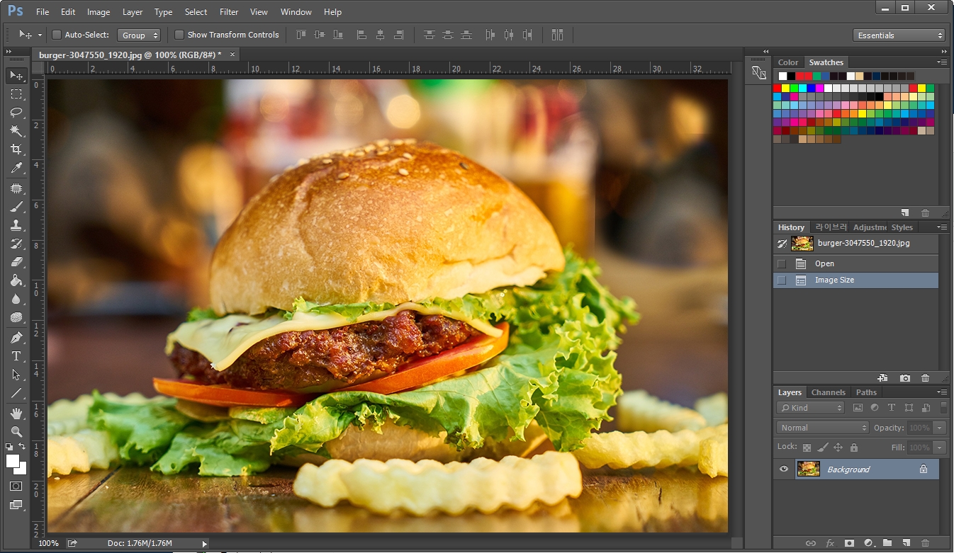Select the Sponge tool
The width and height of the screenshot is (954, 553).
coord(16,317)
